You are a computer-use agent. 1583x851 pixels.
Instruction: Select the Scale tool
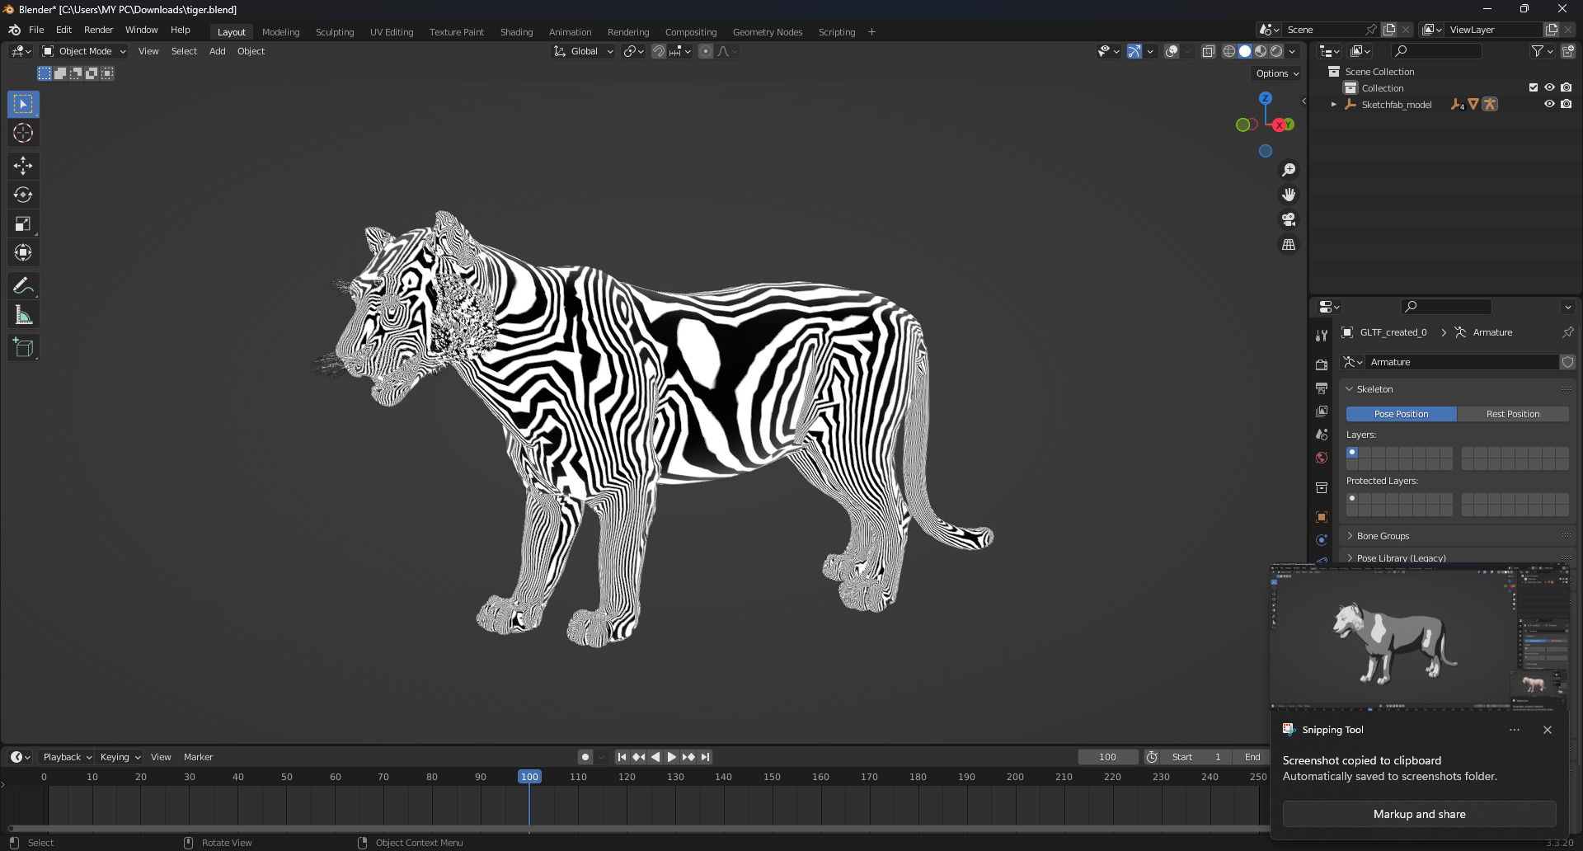pos(23,223)
